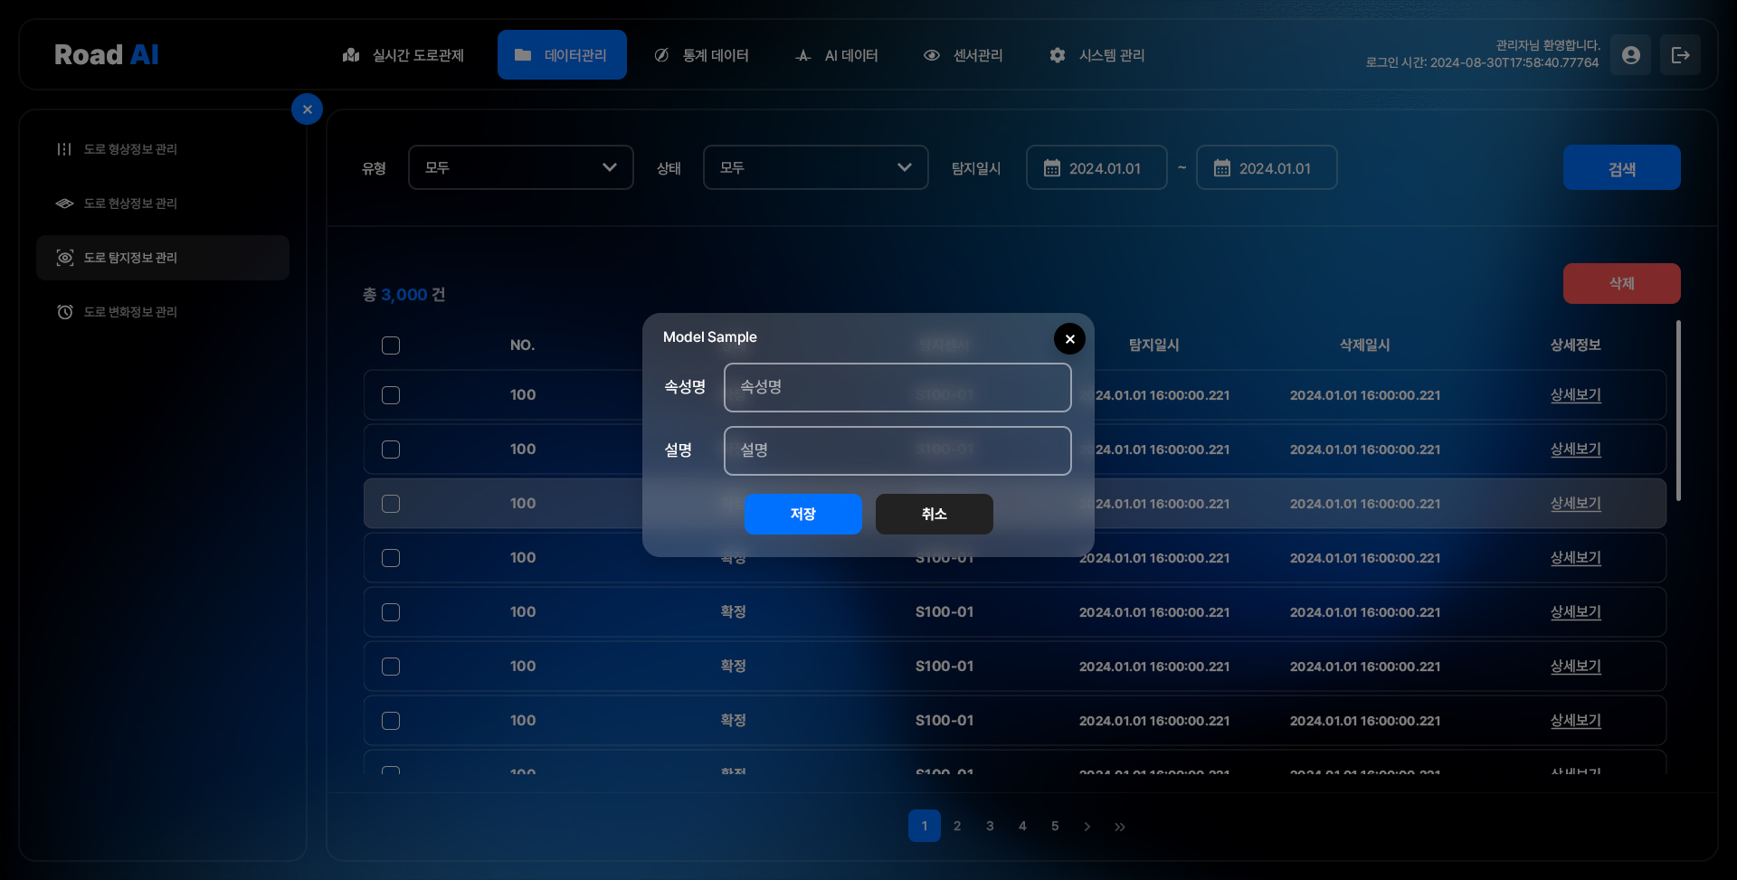Screen dimensions: 1737x880
Task: Click the user profile icon
Action: 1630,55
